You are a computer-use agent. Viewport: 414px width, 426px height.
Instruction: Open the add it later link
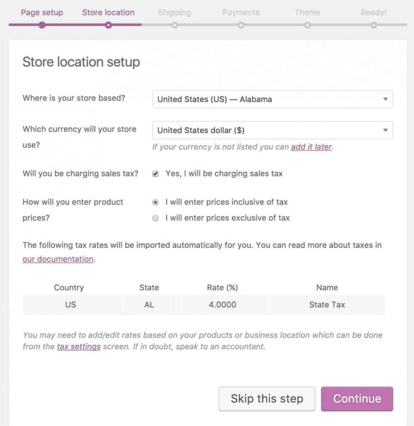311,147
